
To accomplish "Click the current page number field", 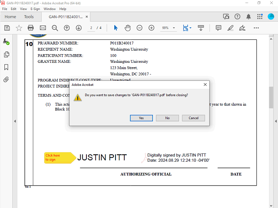I will click(91, 28).
